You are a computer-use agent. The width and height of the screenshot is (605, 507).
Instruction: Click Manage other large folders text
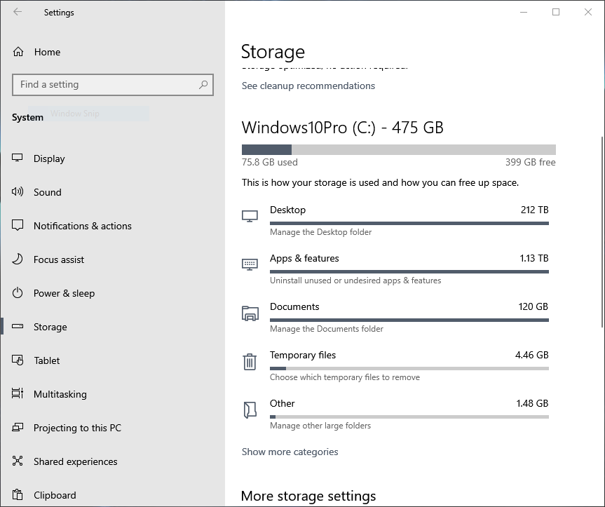[x=320, y=426]
